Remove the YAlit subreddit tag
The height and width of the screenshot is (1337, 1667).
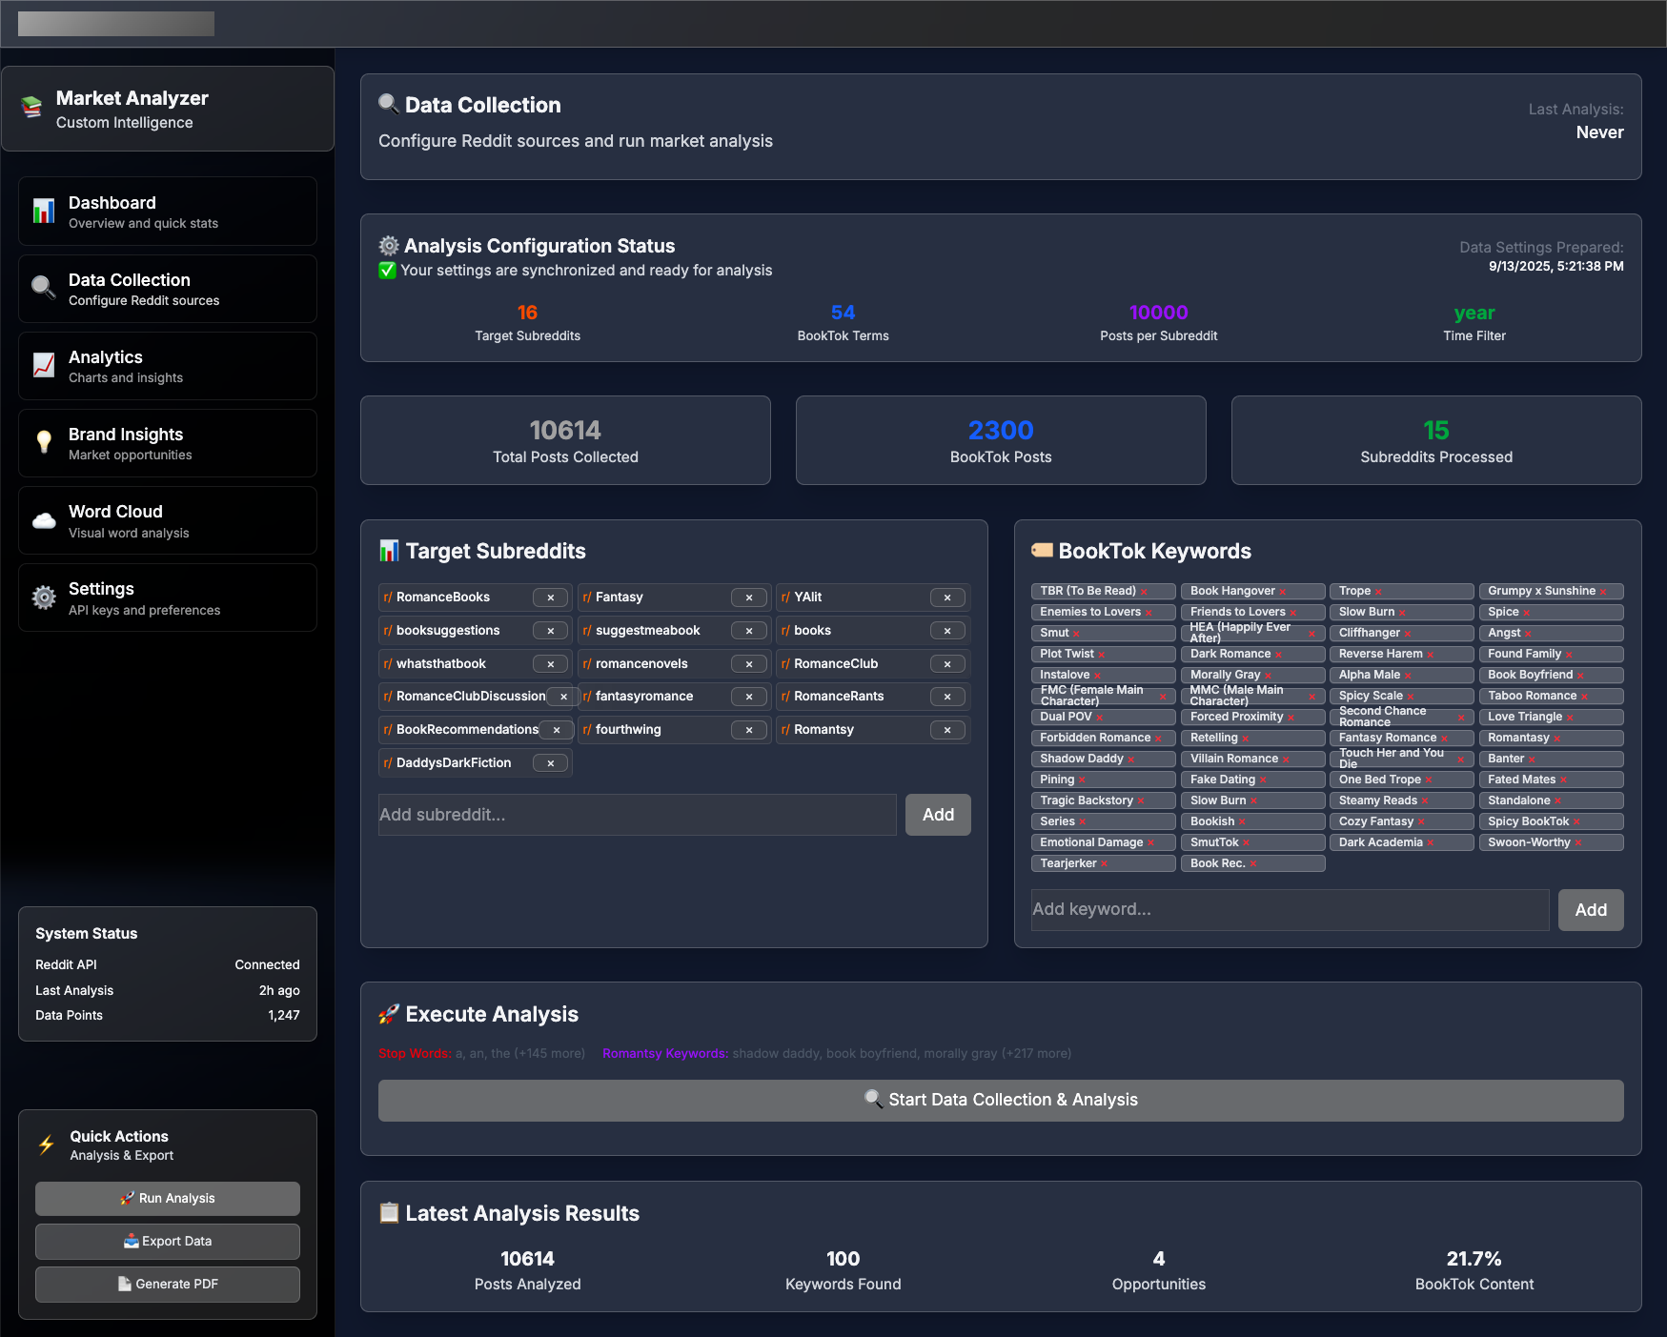click(946, 598)
